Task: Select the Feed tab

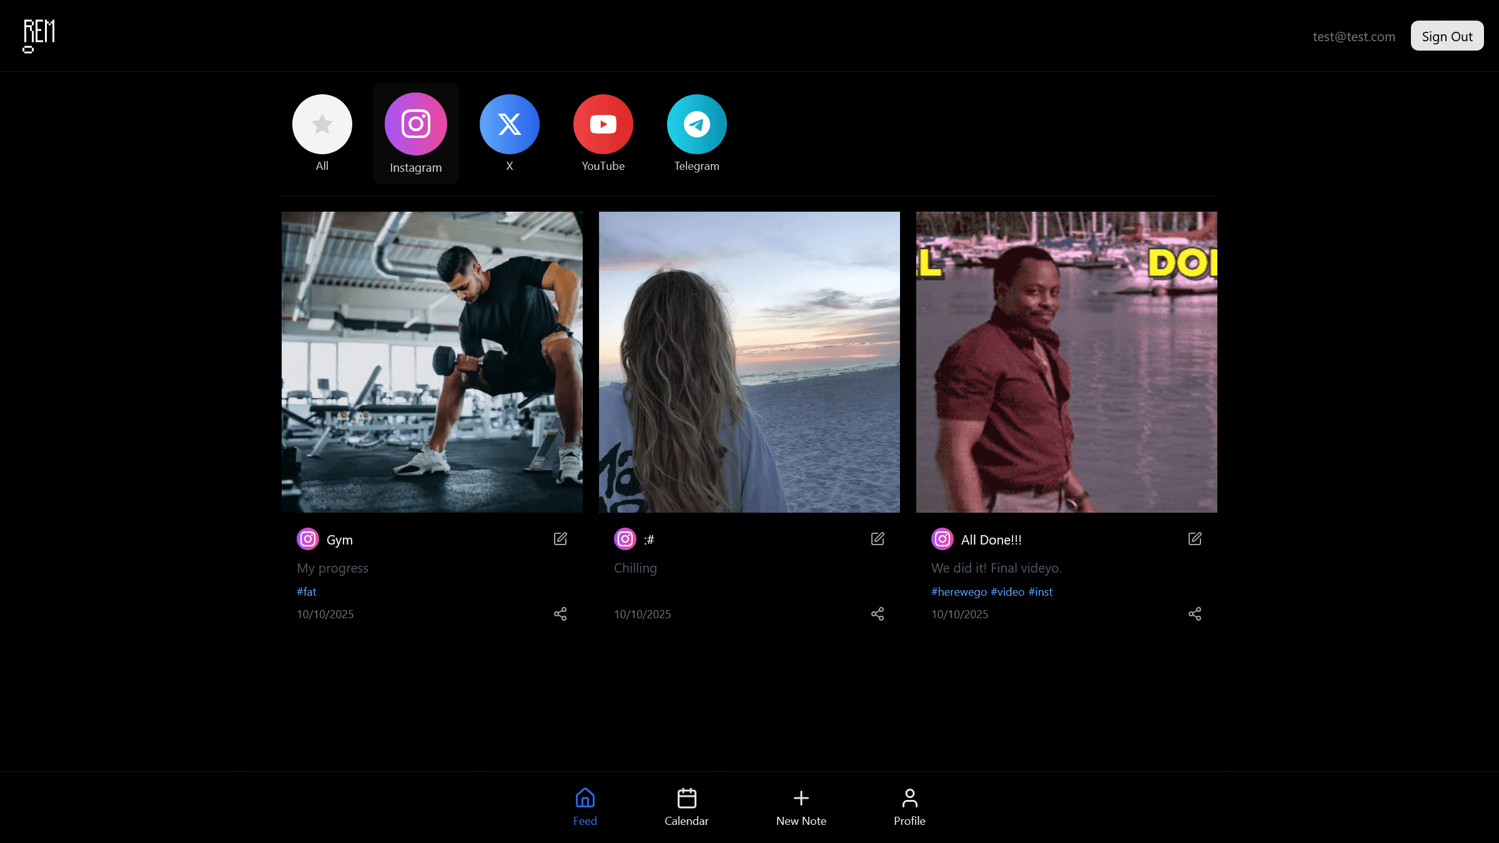Action: coord(585,807)
